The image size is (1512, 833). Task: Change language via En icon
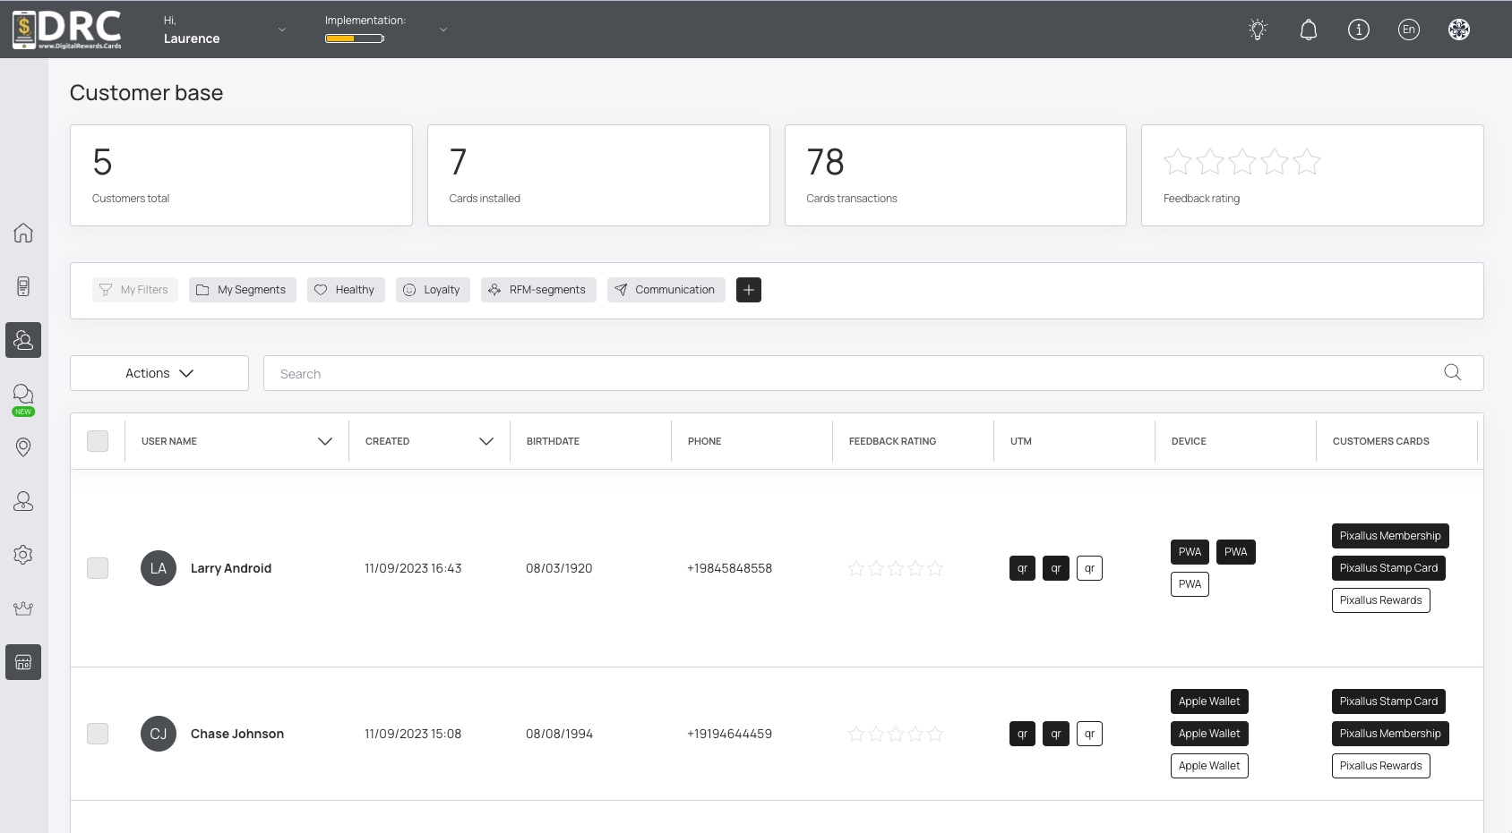pyautogui.click(x=1409, y=30)
